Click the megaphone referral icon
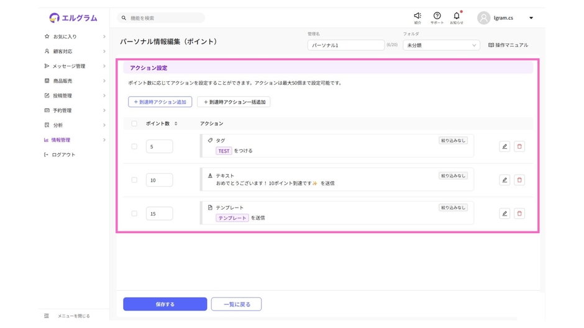This screenshot has width=584, height=328. 417,16
